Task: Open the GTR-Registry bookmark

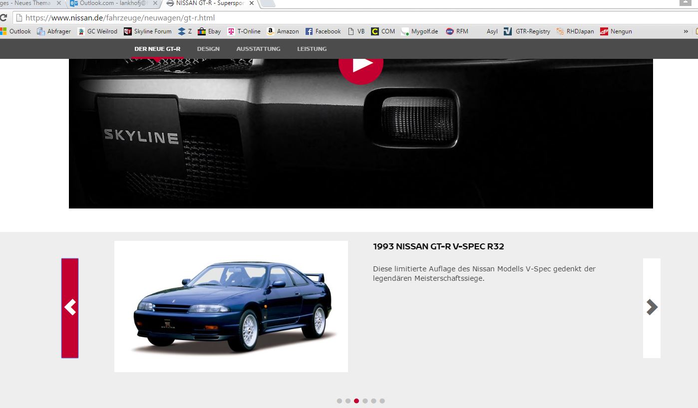Action: (x=527, y=31)
